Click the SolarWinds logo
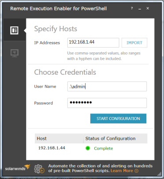This screenshot has height=179, width=164. (18, 168)
